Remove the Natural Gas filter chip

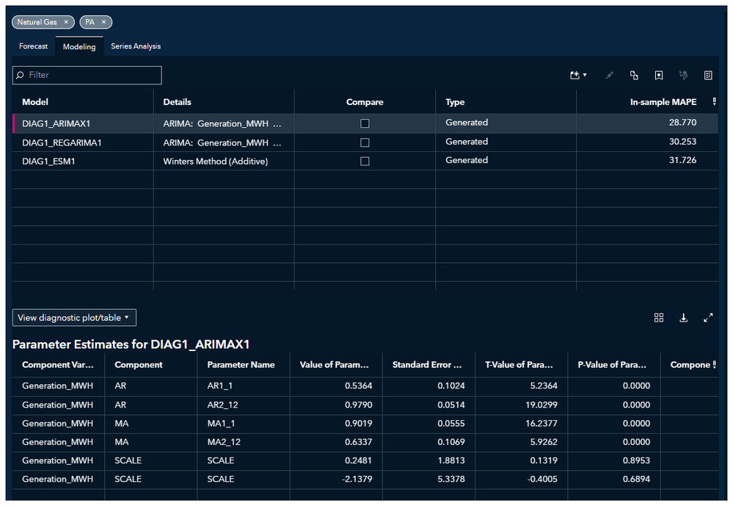(66, 22)
